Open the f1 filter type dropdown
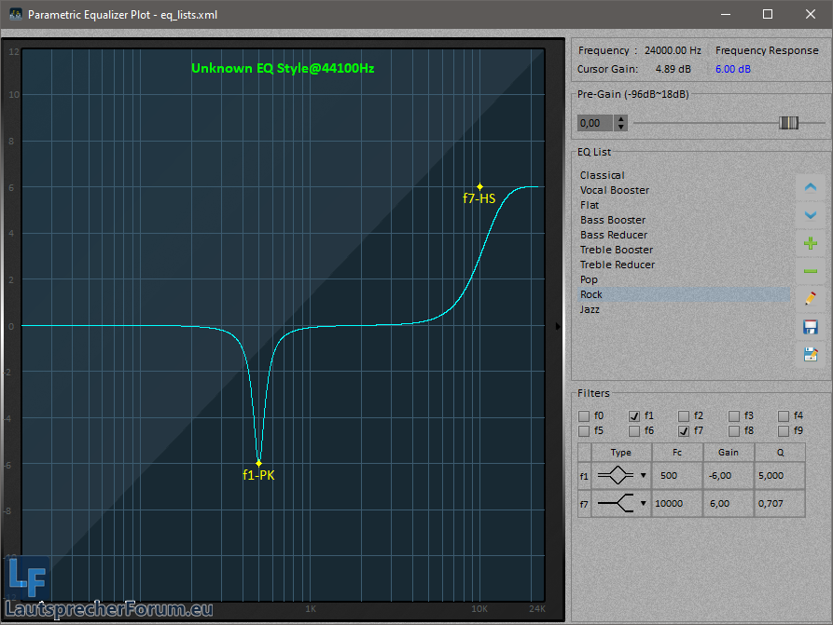The width and height of the screenshot is (833, 625). (643, 476)
